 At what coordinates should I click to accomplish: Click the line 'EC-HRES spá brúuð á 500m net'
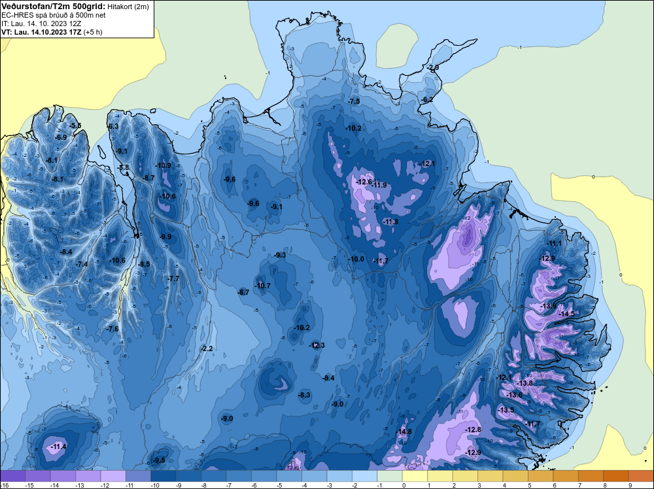coord(54,15)
